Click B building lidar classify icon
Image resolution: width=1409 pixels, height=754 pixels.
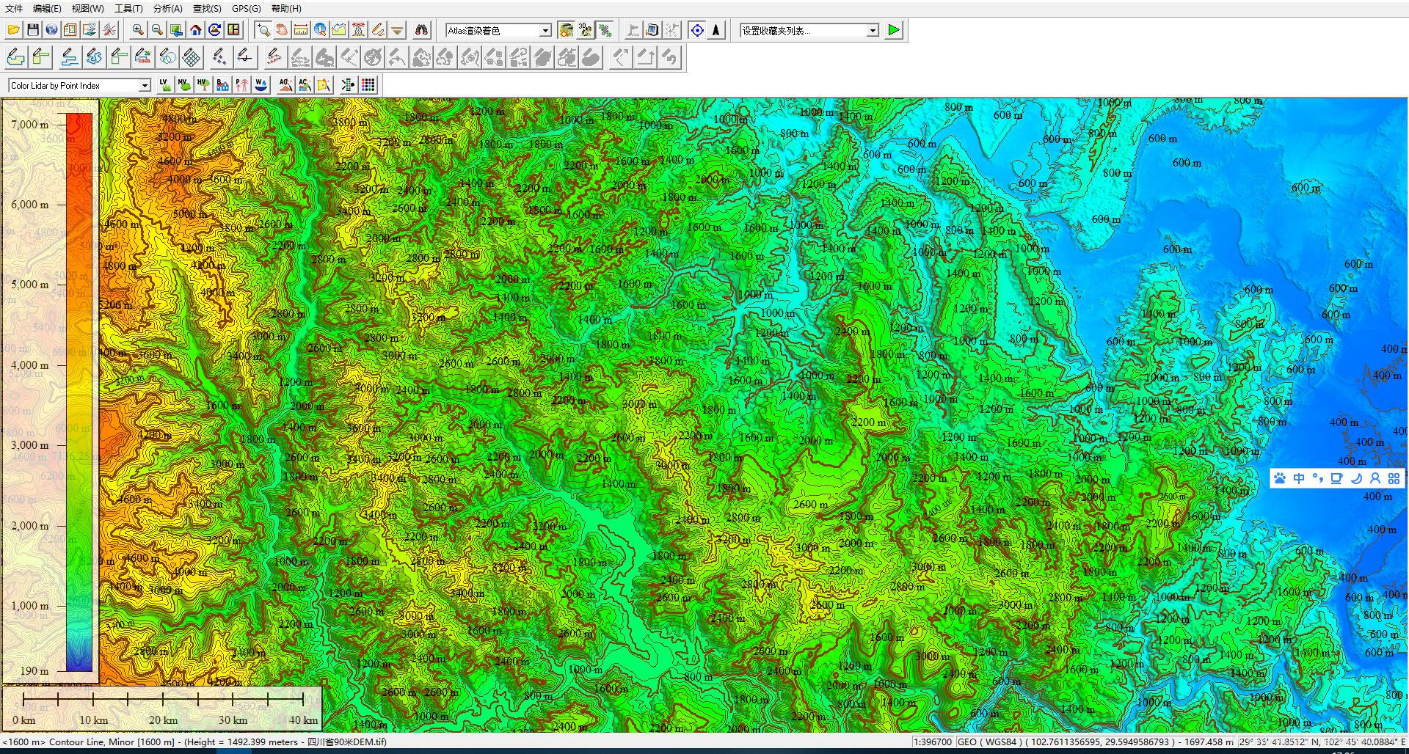tap(222, 85)
